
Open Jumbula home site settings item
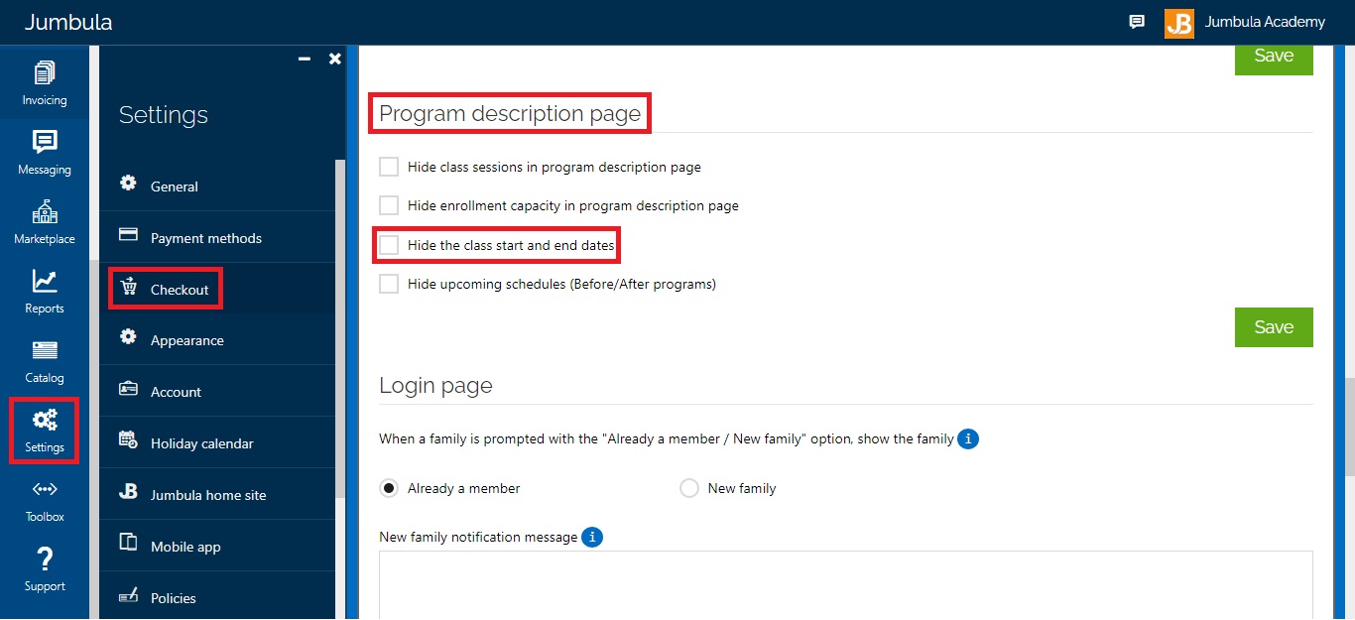217,495
